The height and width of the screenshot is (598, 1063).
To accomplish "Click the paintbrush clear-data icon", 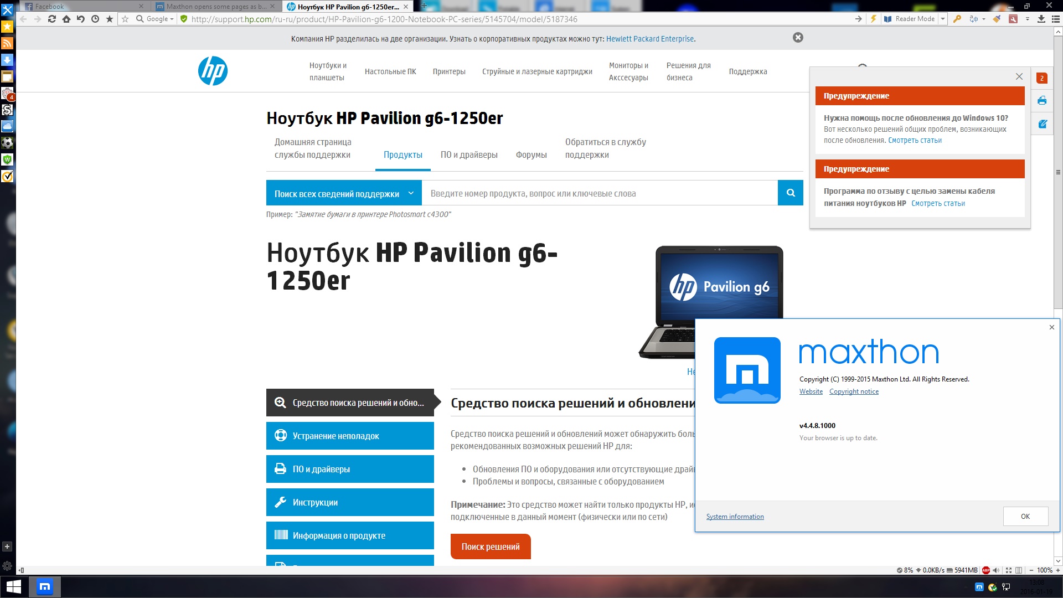I will pos(997,19).
